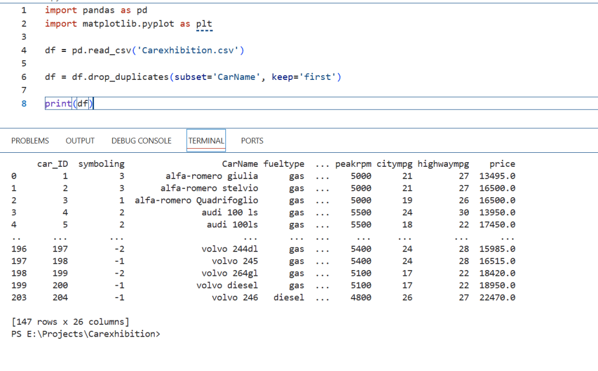Click the 'price' column header in terminal output
598x371 pixels.
[502, 164]
